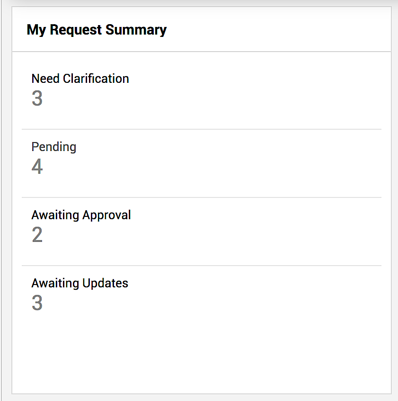The width and height of the screenshot is (398, 401).
Task: Click the count under Awaiting Updates
Action: click(37, 303)
